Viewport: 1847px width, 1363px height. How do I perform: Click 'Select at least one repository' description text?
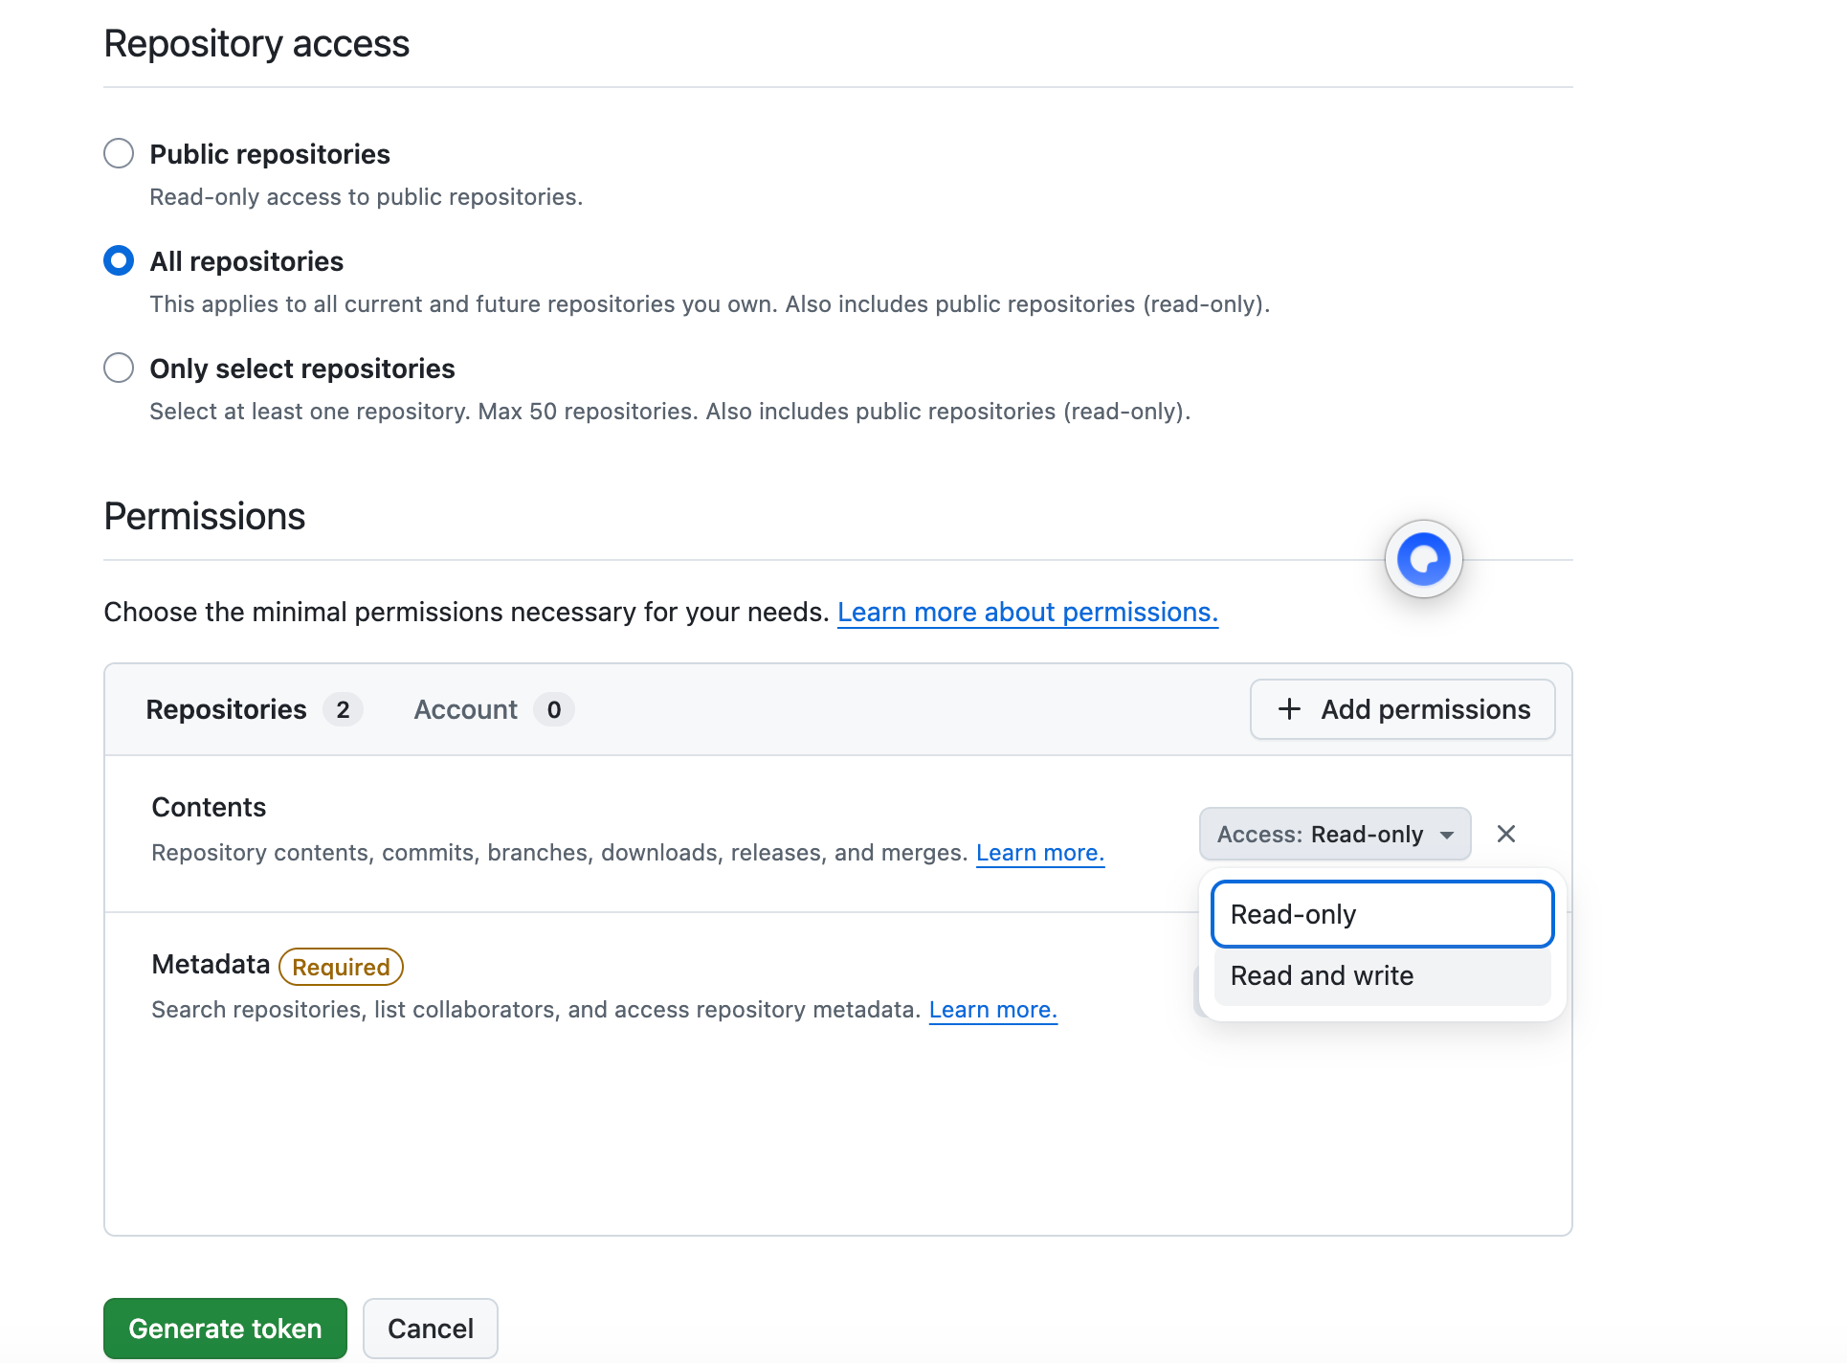(x=670, y=411)
